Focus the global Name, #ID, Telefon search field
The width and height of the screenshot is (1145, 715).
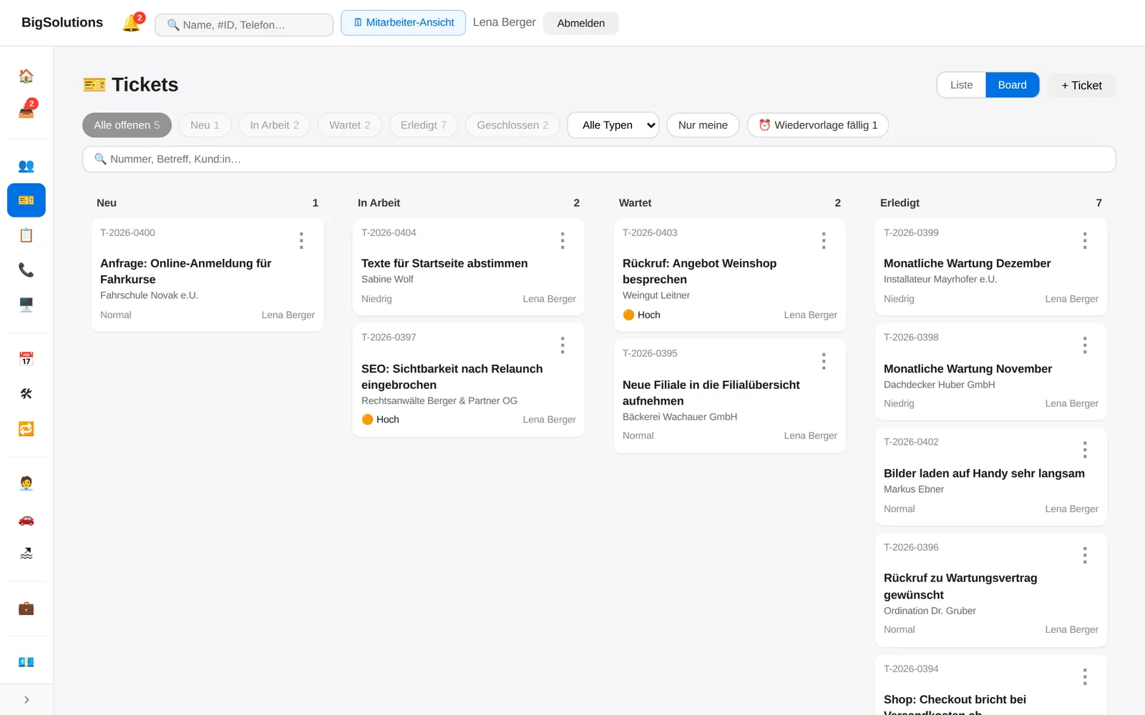click(x=244, y=25)
